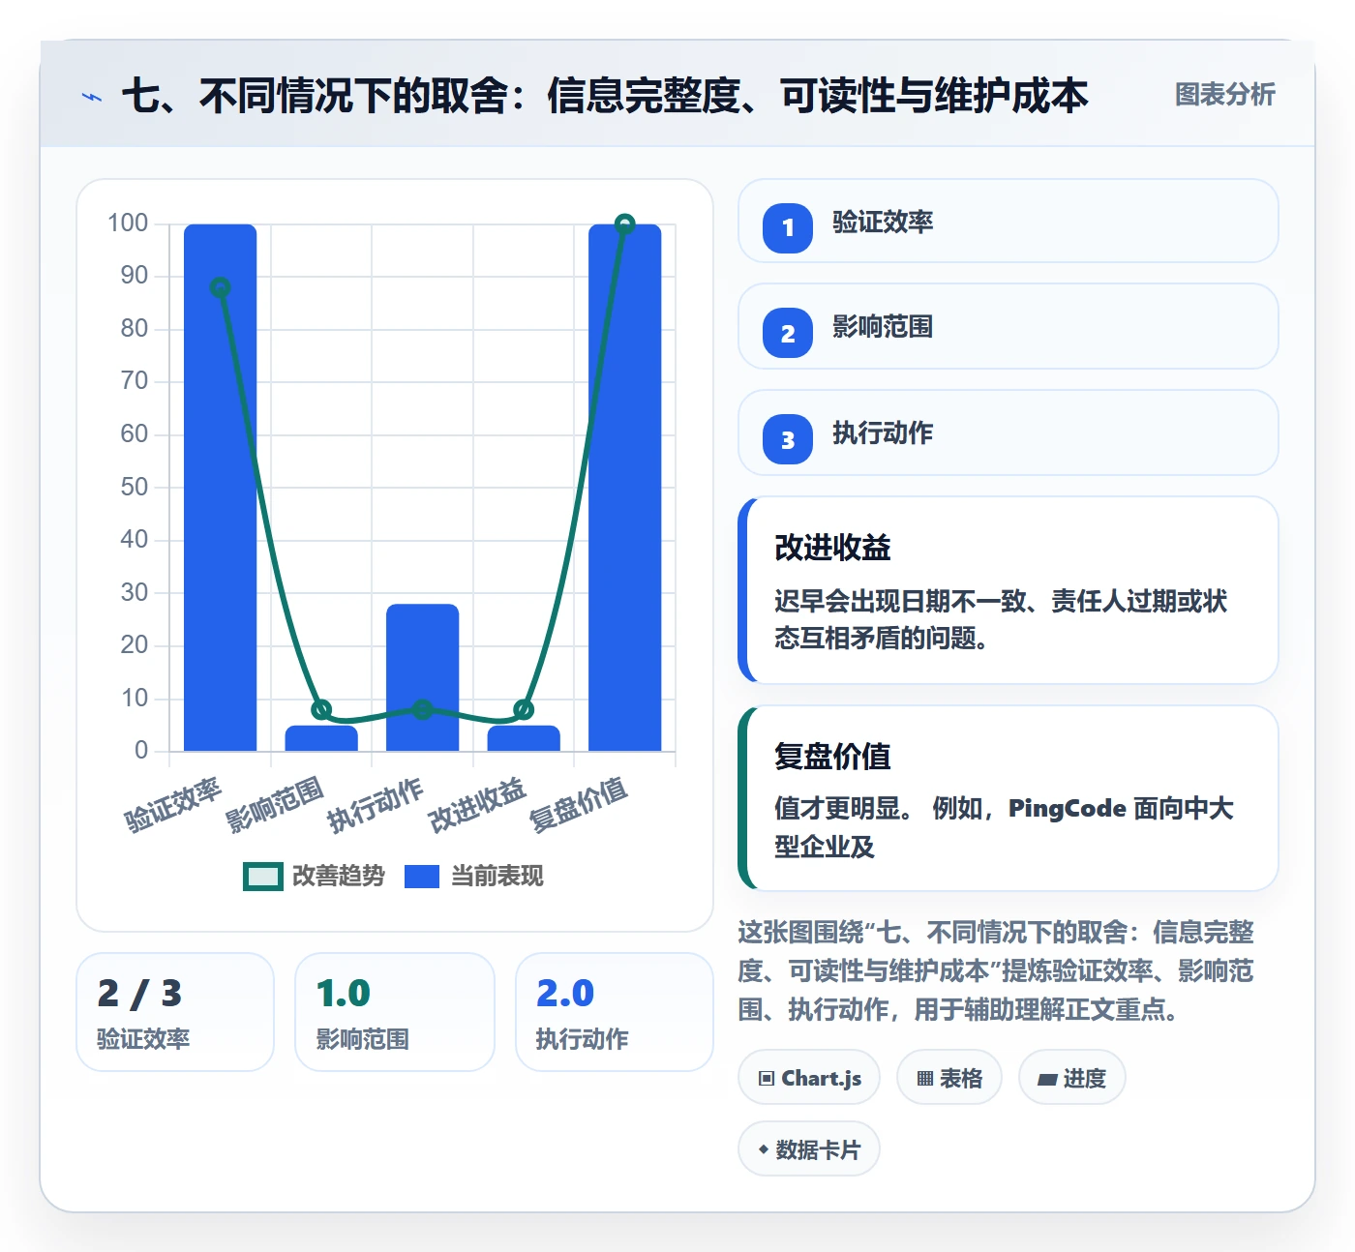Viewport: 1355px width, 1252px height.
Task: Open the 改进收益 card
Action: [x=1008, y=590]
